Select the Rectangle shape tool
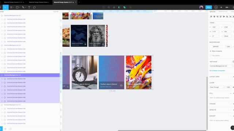This screenshot has width=234, height=131. 17,7
